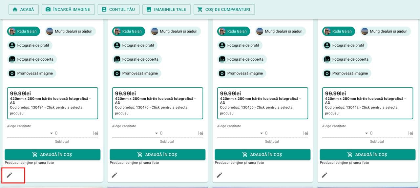Expand quantity dropdown for product 130442
This screenshot has height=188, width=420.
pos(367,133)
